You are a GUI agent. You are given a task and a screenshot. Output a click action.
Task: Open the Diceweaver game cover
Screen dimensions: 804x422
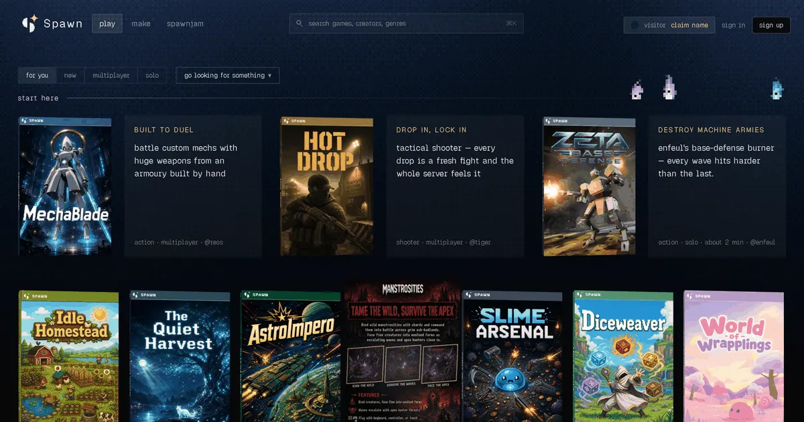[623, 356]
